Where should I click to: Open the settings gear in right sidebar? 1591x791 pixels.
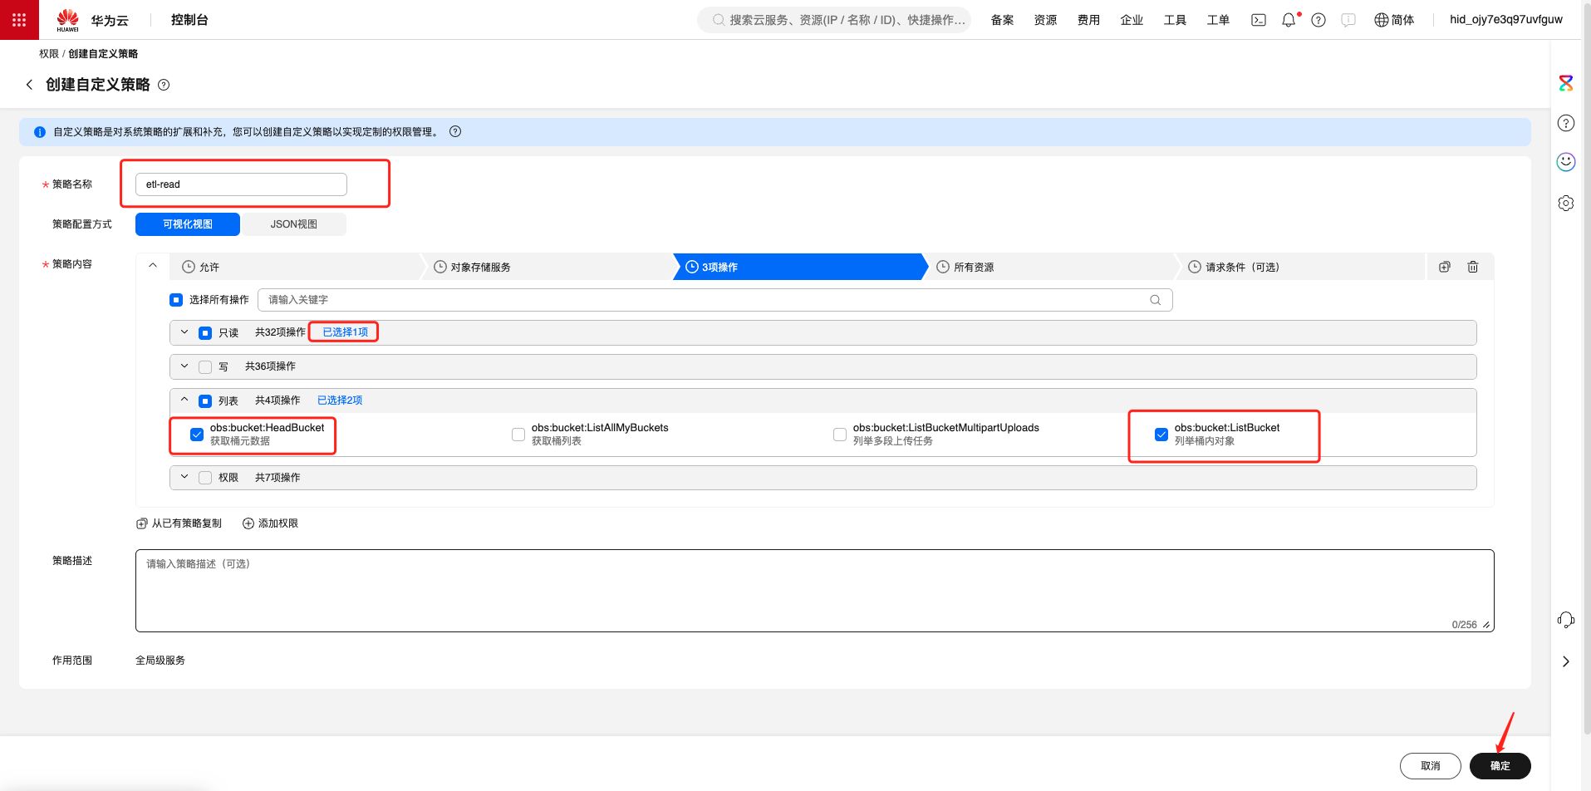pos(1566,204)
